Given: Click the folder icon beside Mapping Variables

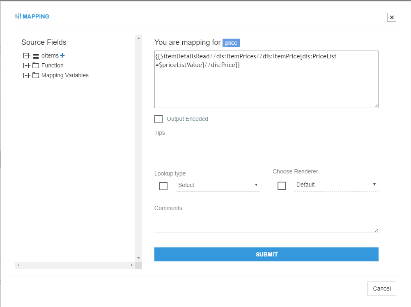Looking at the screenshot, I should (x=35, y=75).
